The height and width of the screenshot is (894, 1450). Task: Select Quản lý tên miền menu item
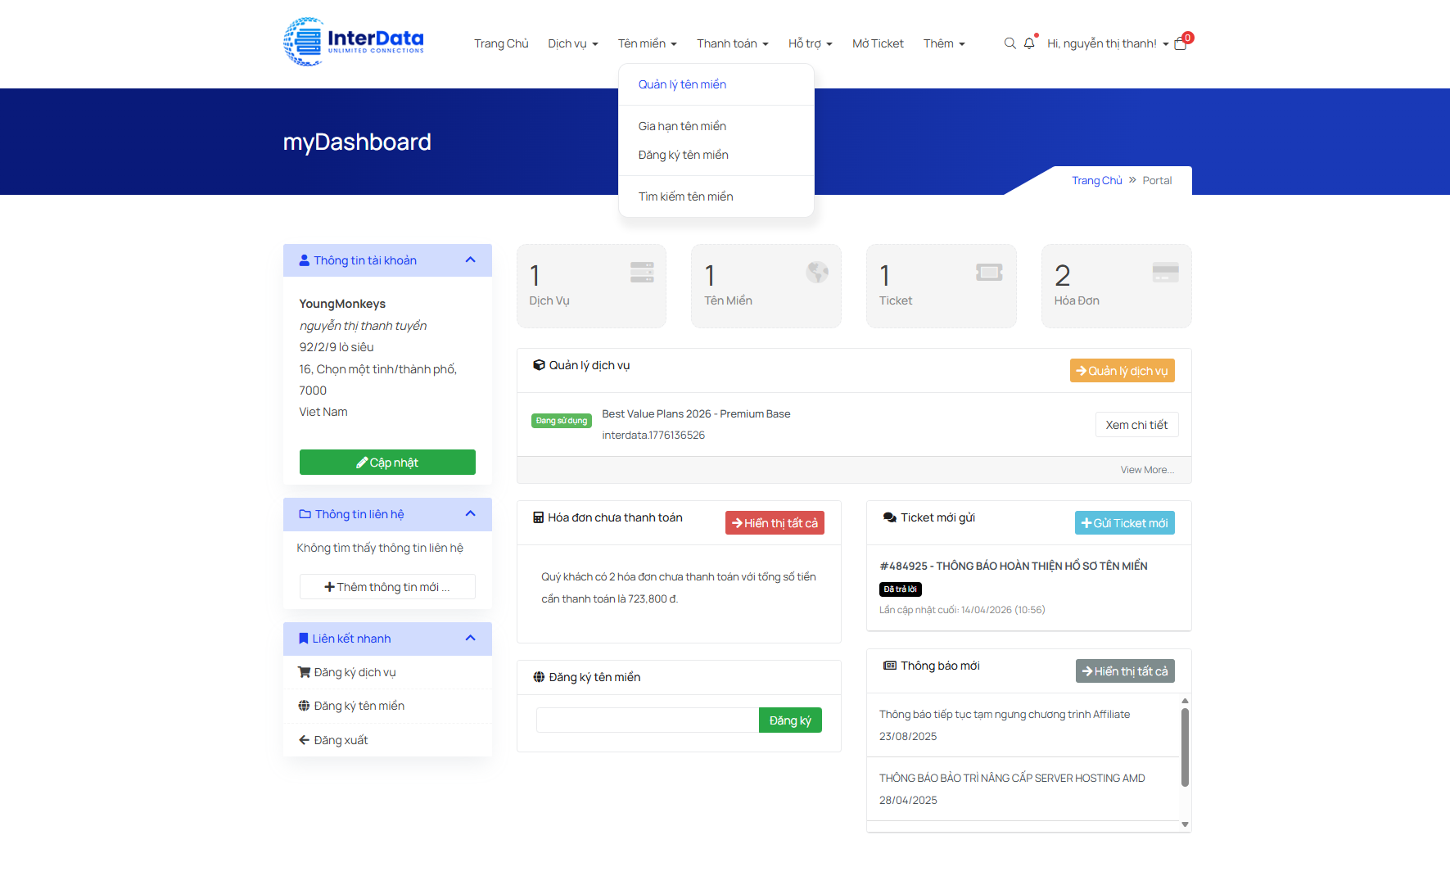(x=682, y=84)
